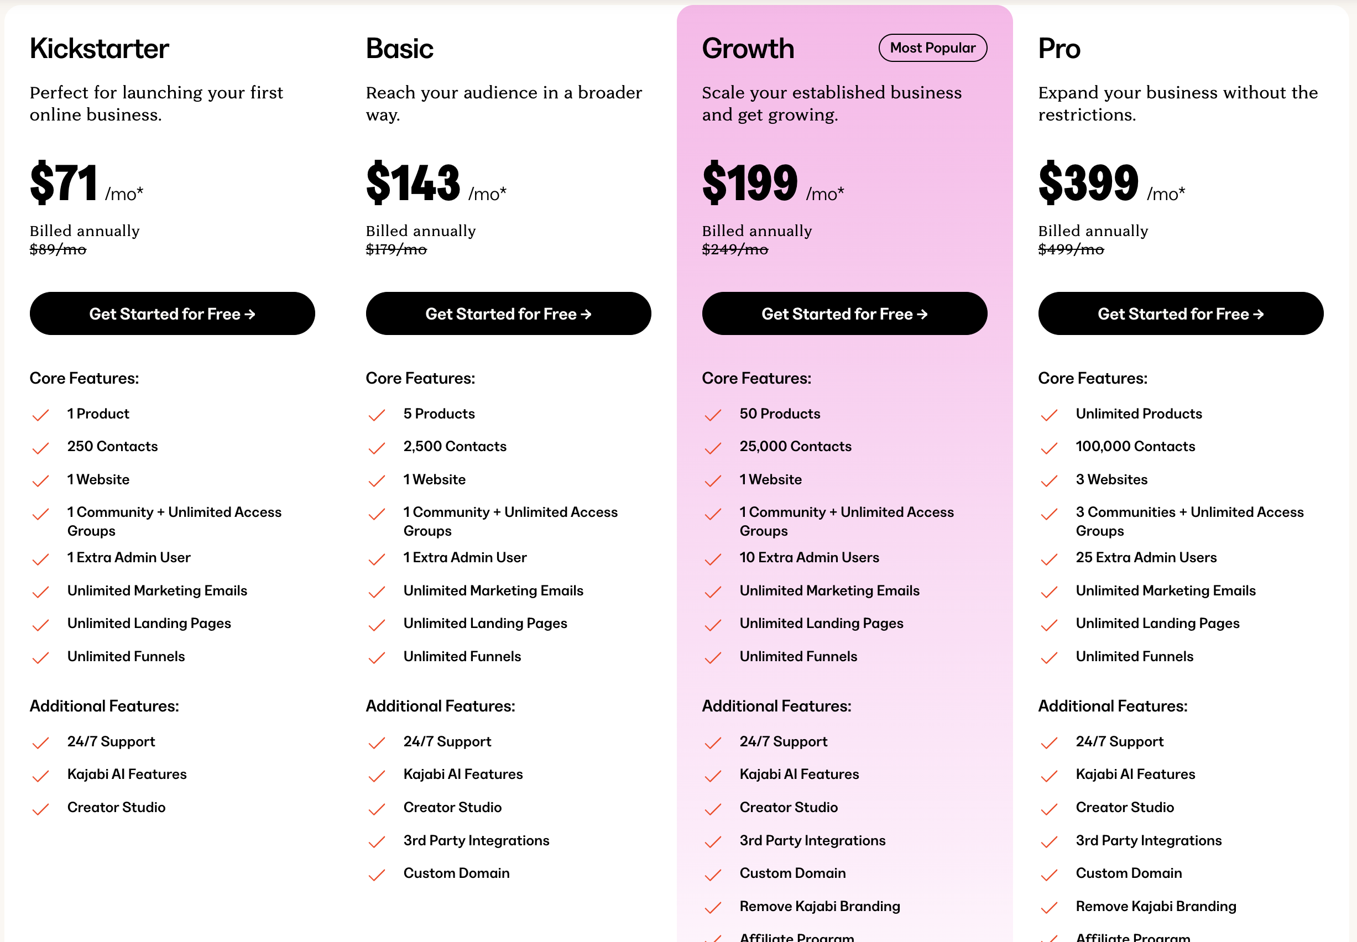Click the checkmark beside '1 Product' in Kickstarter
1357x942 pixels.
pyautogui.click(x=40, y=415)
